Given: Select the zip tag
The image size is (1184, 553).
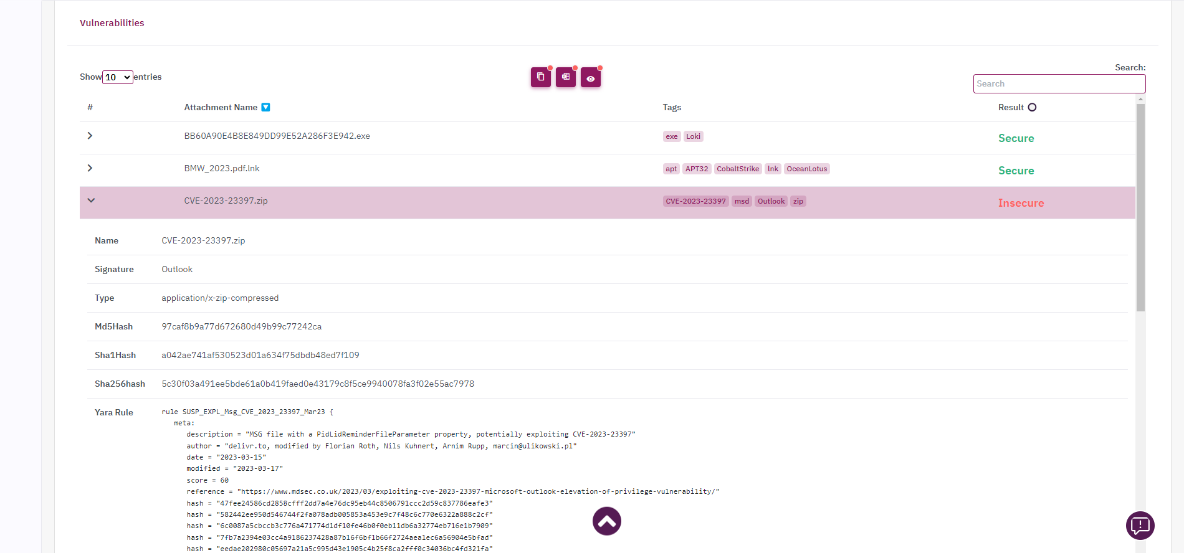Looking at the screenshot, I should coord(798,201).
